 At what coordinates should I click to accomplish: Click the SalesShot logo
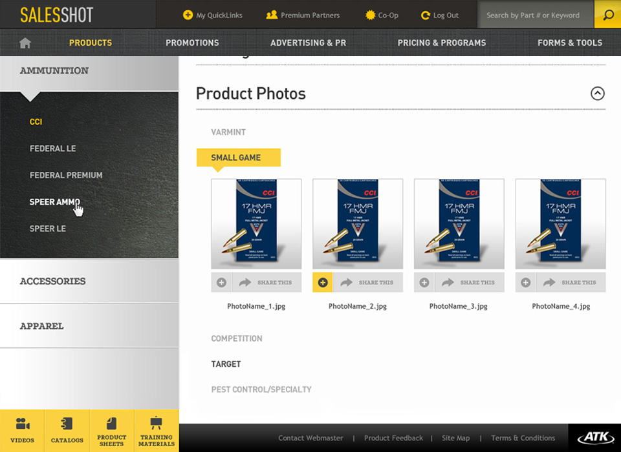[x=57, y=15]
